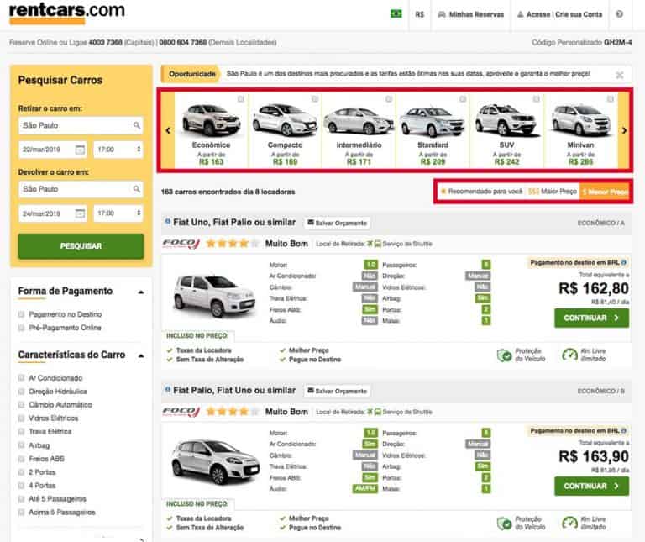
Task: Open Acesse | Crie sua Conta
Action: click(x=559, y=14)
